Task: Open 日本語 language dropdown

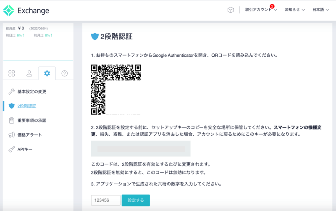Action: [x=320, y=10]
